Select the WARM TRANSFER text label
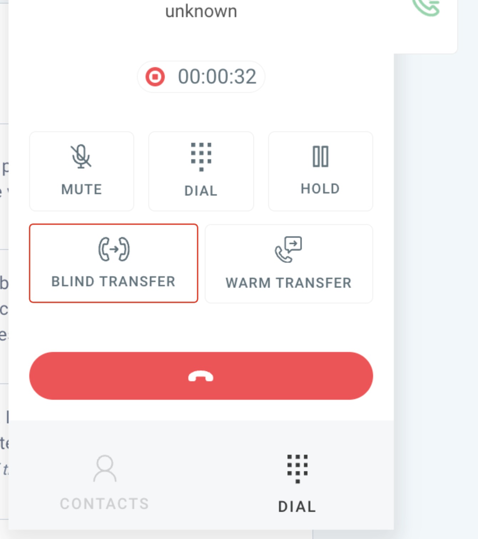 point(289,283)
